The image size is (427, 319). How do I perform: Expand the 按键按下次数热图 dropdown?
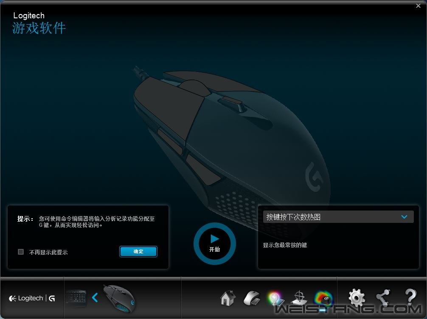click(x=338, y=217)
